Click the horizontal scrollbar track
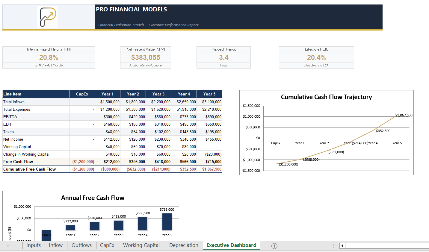This screenshot has height=252, width=429. (387, 246)
